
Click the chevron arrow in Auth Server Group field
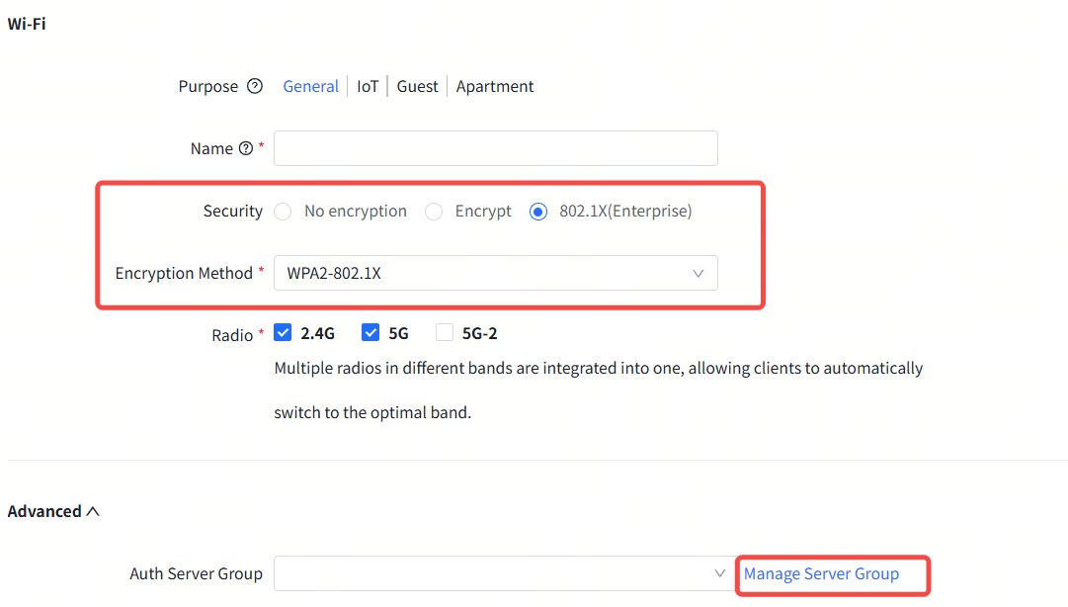coord(719,573)
